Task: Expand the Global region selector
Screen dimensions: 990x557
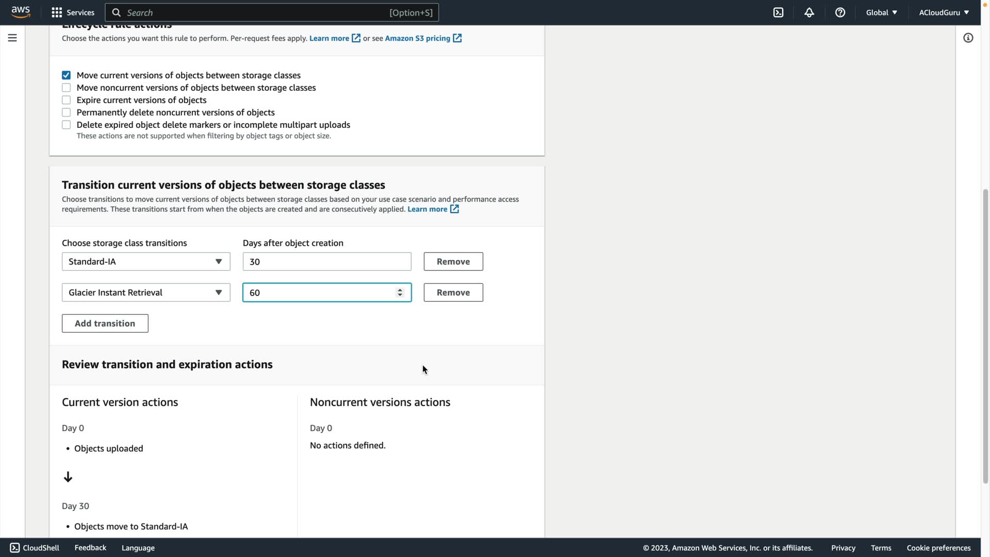Action: [881, 12]
